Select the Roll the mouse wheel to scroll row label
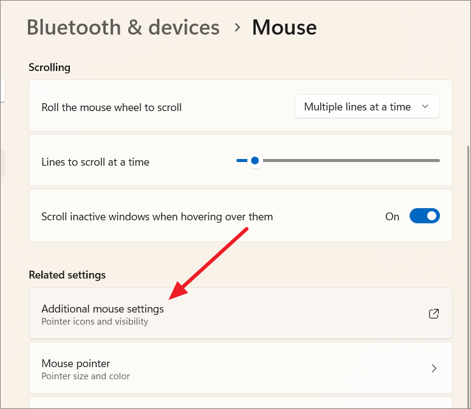 (x=111, y=107)
